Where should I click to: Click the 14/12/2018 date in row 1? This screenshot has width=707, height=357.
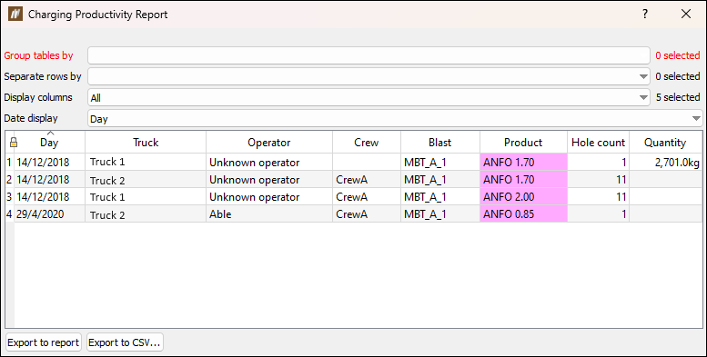click(x=50, y=162)
